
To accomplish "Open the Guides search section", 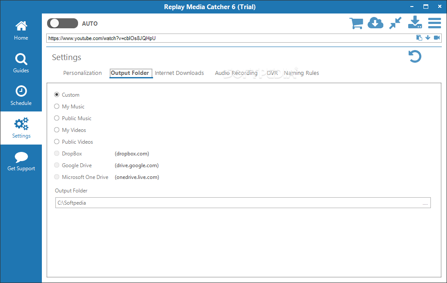I will 21,63.
